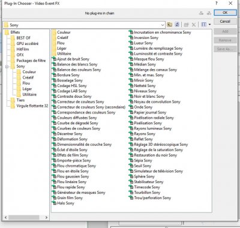Viewport: 240px width, 228px height.
Task: Click the right scroll arrow in tree panel
Action: click(x=46, y=217)
